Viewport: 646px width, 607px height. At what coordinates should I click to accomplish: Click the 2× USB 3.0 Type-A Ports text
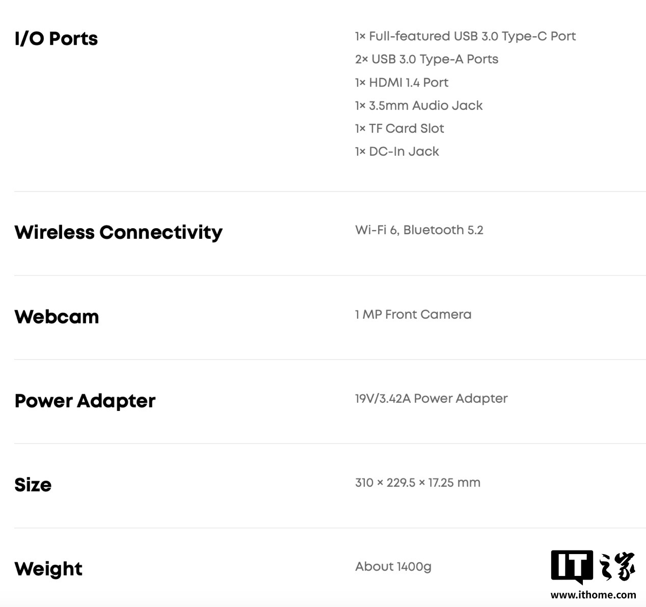(x=426, y=59)
